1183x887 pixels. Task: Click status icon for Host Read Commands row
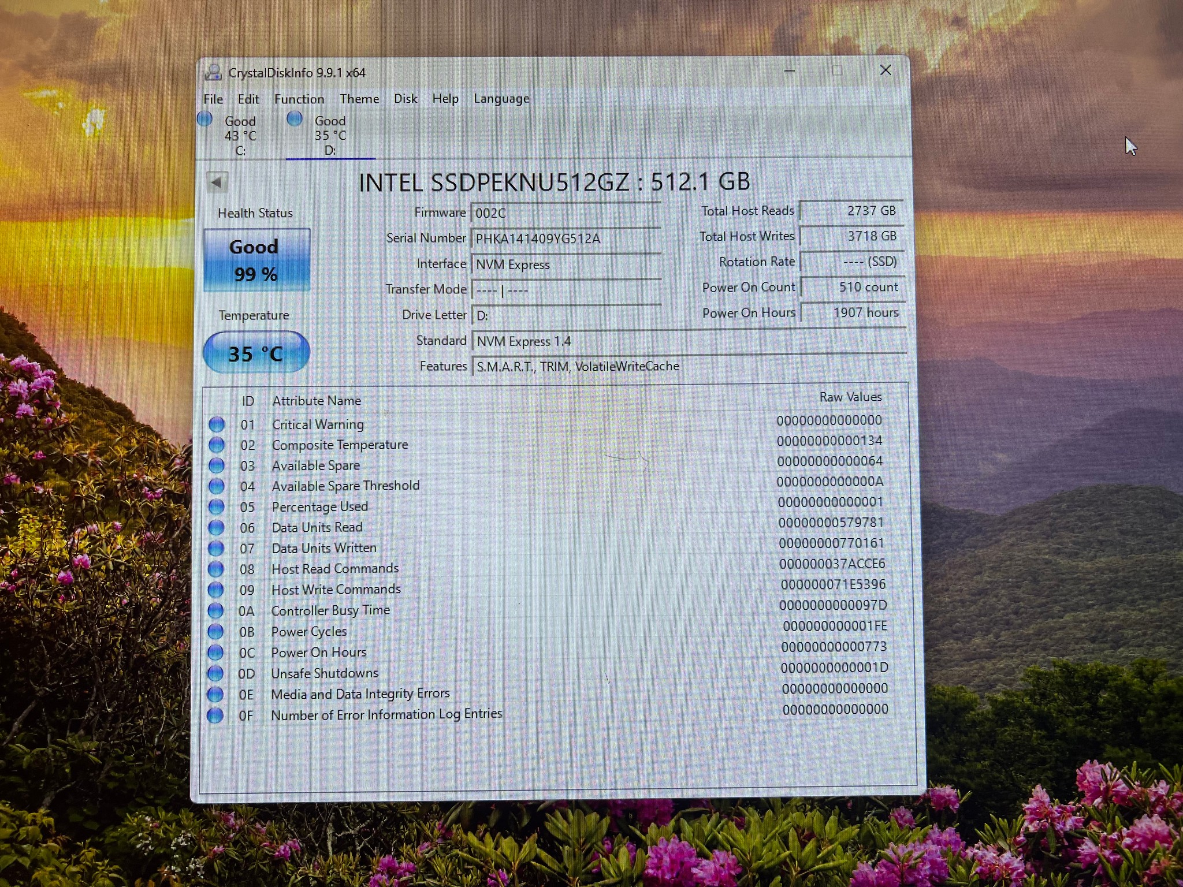(x=216, y=569)
